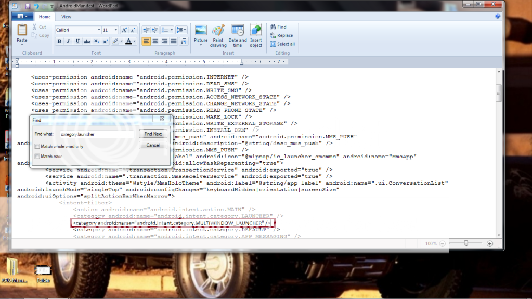Click the scroll down arrow
The image size is (532, 299).
click(498, 235)
